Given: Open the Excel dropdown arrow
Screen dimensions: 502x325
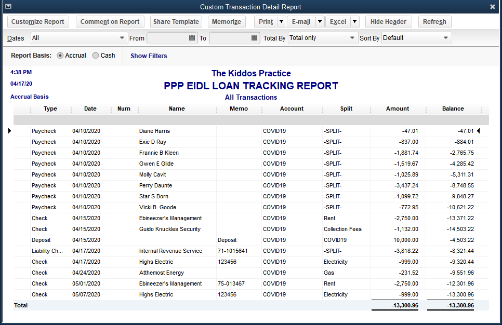Looking at the screenshot, I should (x=354, y=22).
